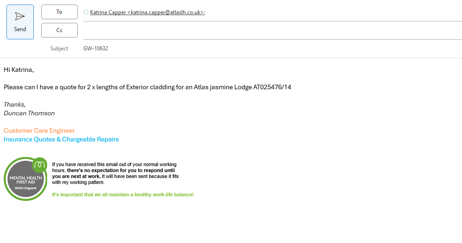The image size is (462, 243).
Task: Click the Duncan Thomson signature name
Action: [29, 113]
